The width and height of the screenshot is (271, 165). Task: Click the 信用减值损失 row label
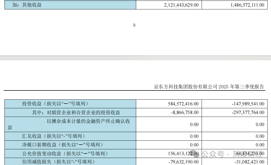58,162
